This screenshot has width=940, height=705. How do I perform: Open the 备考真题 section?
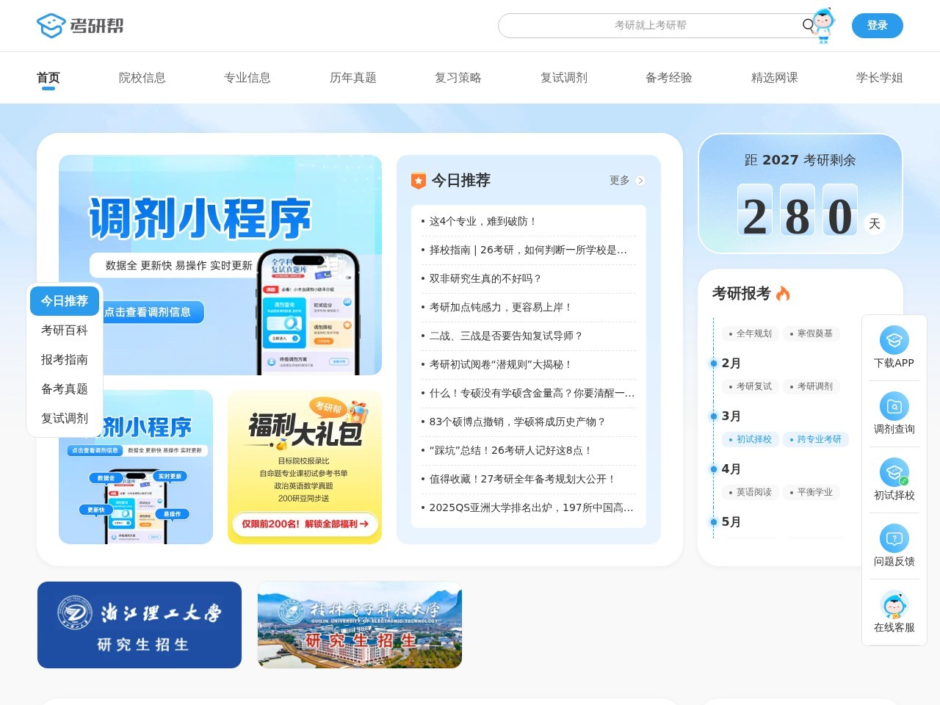65,389
